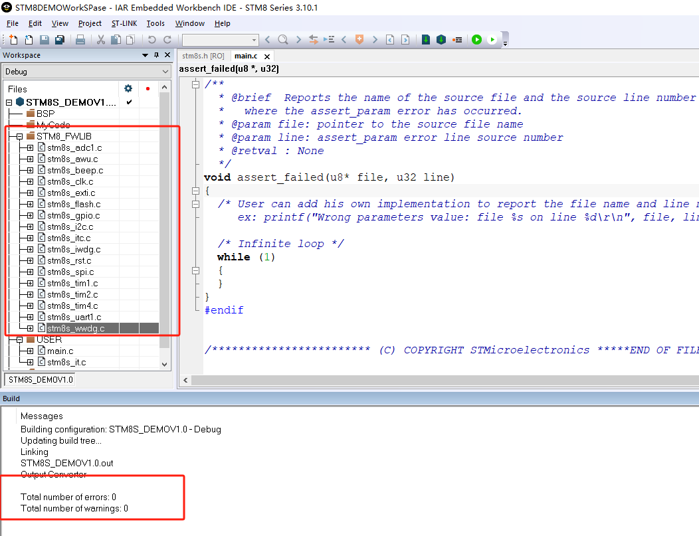Close the Workspace panel
This screenshot has width=699, height=536.
coord(167,55)
